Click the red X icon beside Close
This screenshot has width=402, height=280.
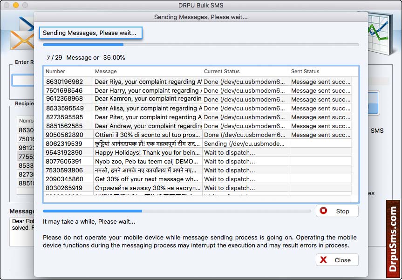324,260
